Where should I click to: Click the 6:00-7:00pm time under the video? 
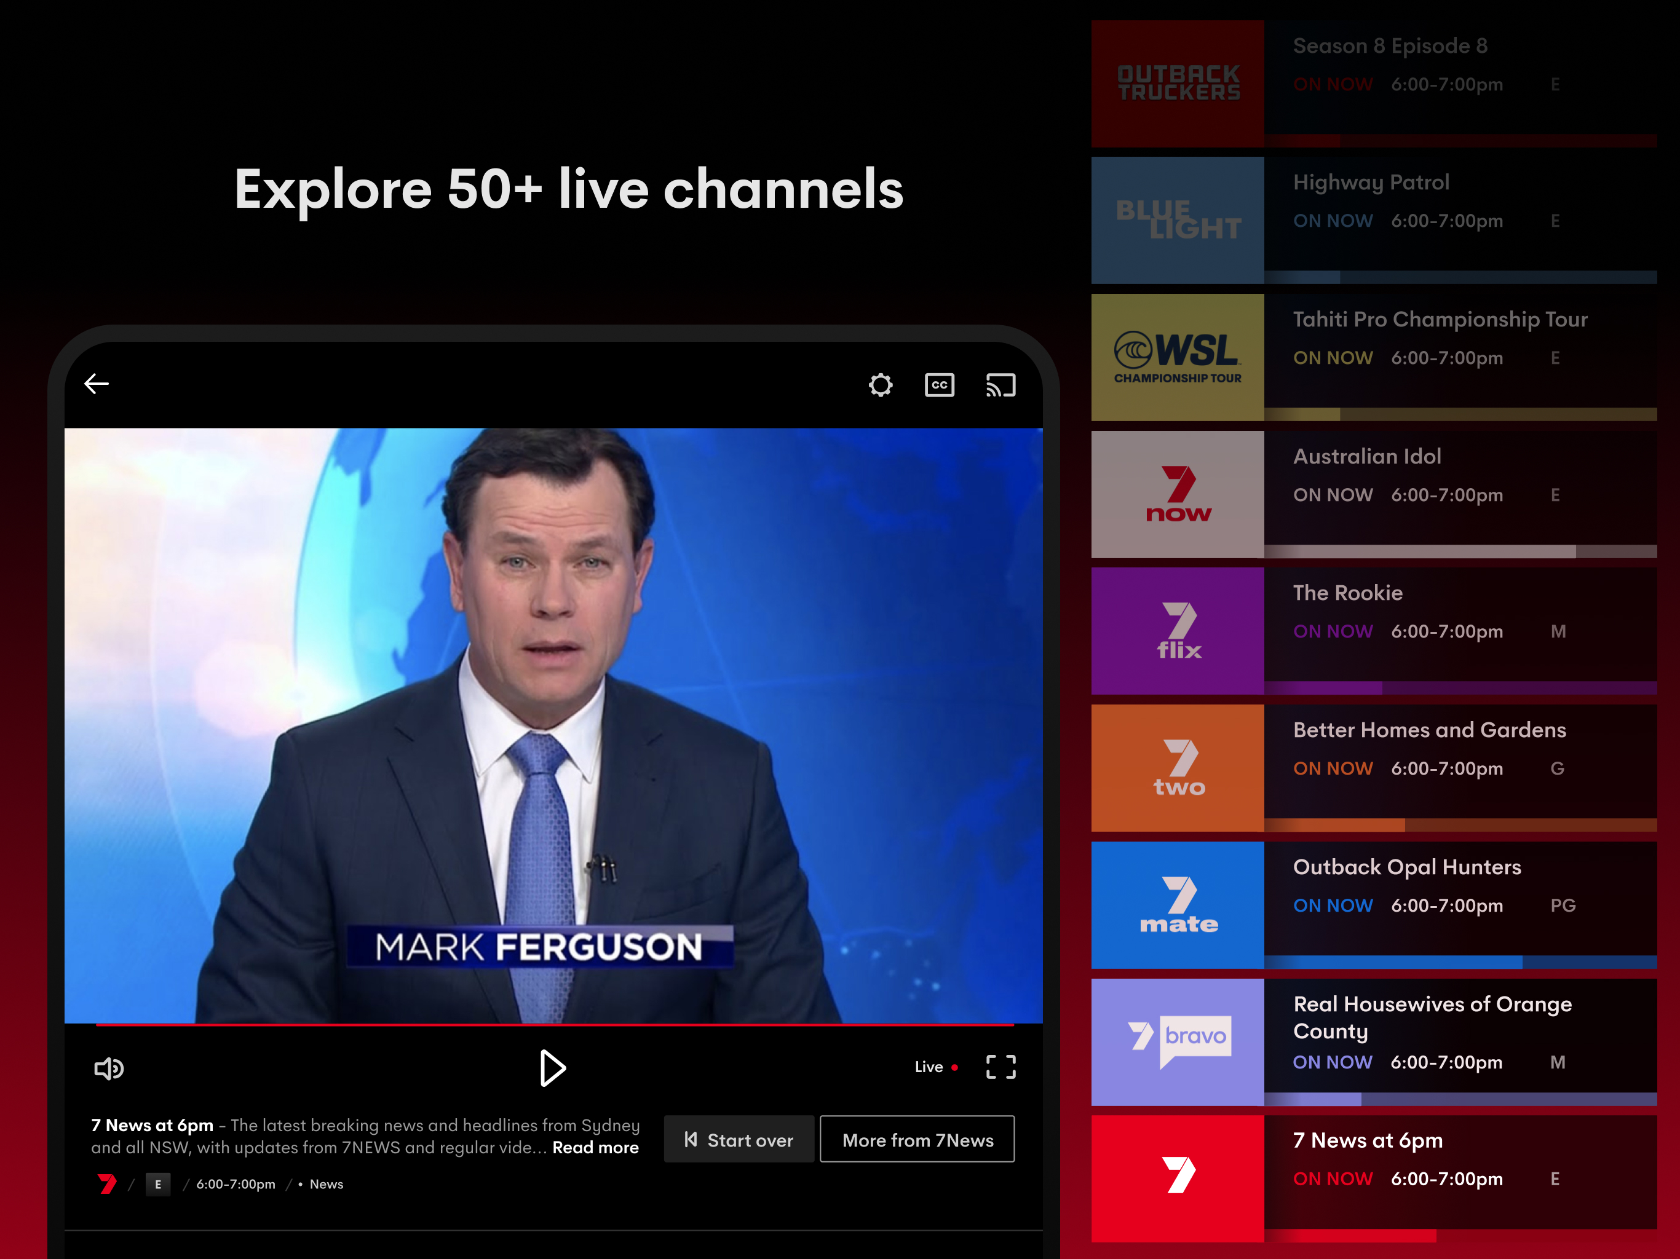236,1184
